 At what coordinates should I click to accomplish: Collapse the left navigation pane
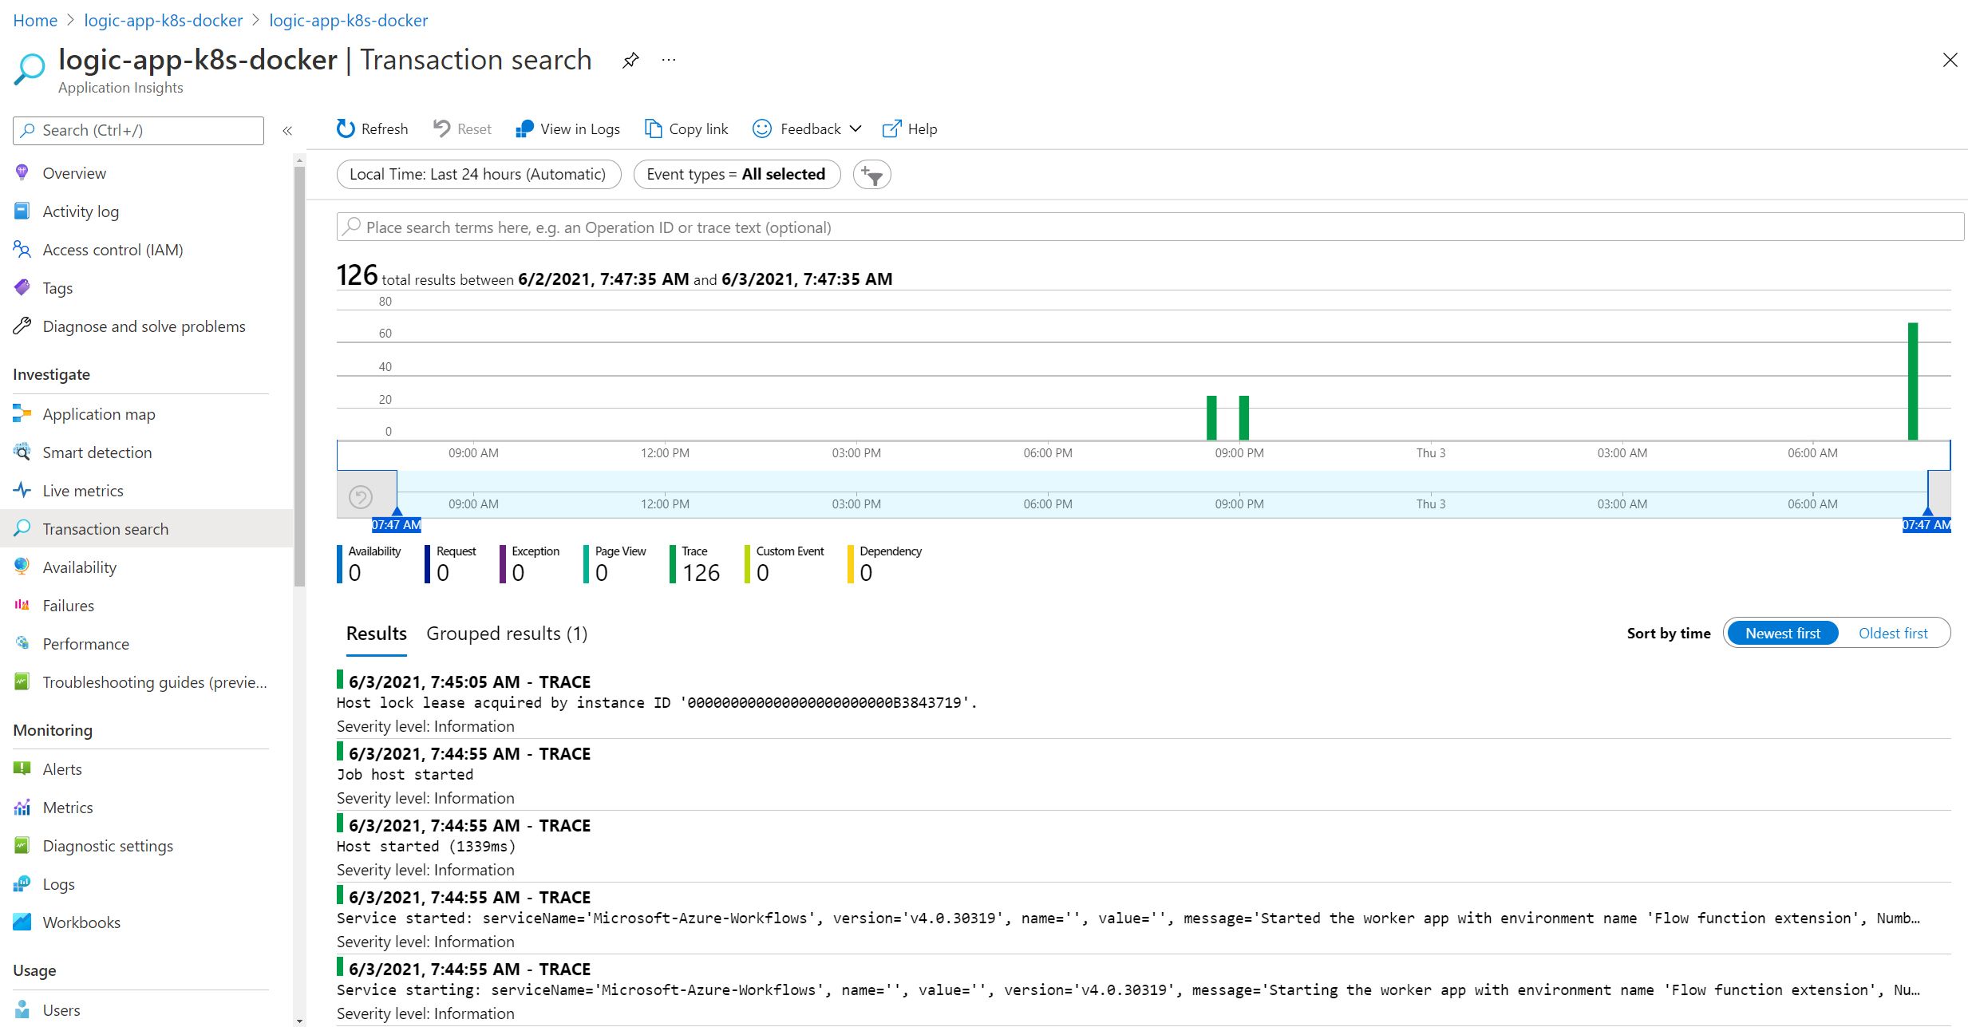click(287, 130)
